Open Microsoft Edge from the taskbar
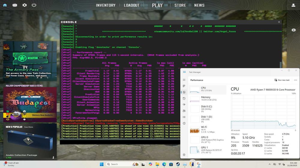Image resolution: width=300 pixels, height=168 pixels. click(x=164, y=164)
